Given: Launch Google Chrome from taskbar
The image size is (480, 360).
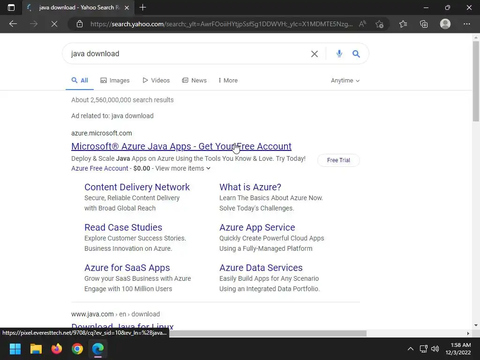Looking at the screenshot, I should pos(77,349).
